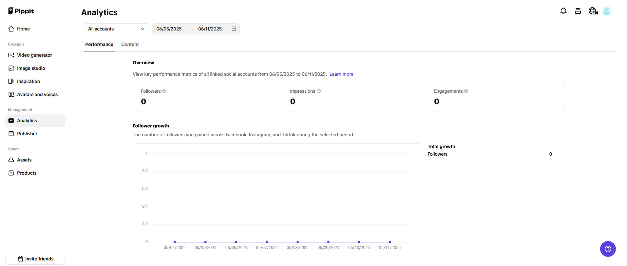Click the Management section label

pyautogui.click(x=20, y=110)
